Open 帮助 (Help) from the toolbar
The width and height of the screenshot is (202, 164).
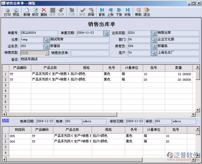138,12
